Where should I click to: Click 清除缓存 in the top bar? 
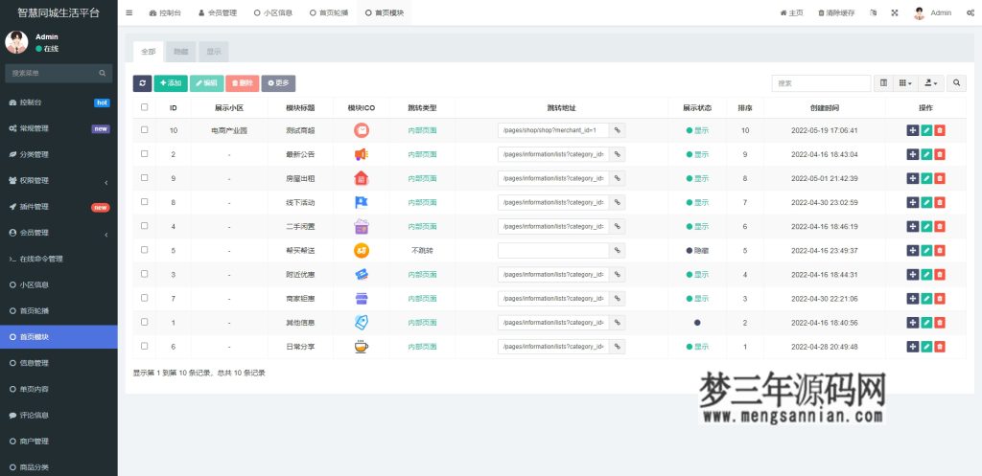coord(836,12)
